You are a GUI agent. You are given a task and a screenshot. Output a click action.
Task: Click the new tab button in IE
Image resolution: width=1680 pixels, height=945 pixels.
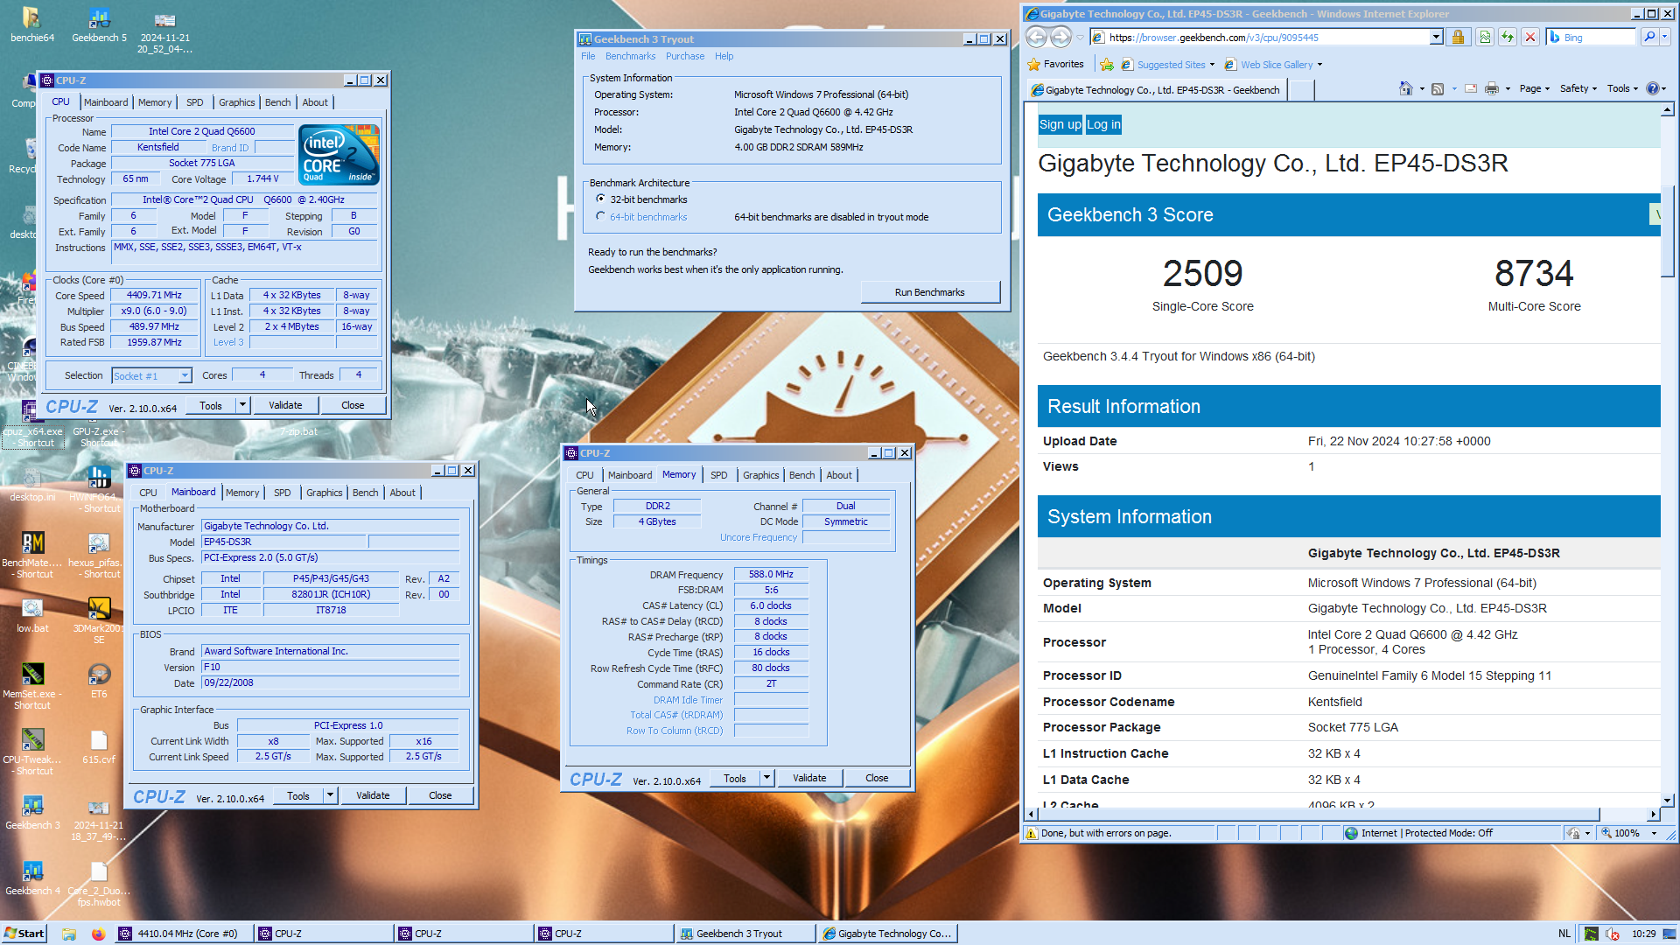click(1302, 89)
